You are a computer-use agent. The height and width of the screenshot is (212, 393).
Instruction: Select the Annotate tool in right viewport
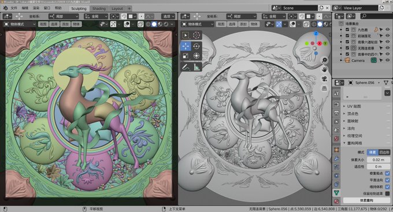pyautogui.click(x=186, y=67)
